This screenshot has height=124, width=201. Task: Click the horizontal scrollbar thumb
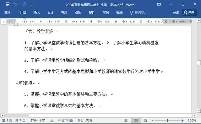point(110,116)
